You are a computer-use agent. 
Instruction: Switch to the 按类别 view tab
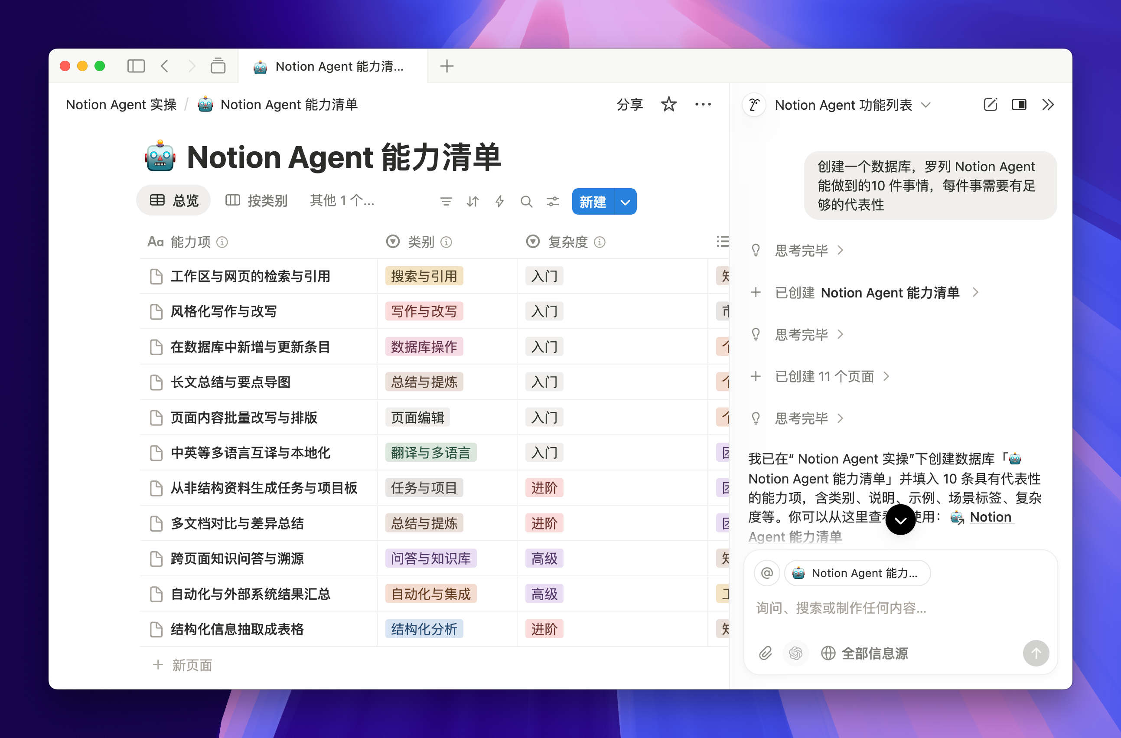pos(257,201)
